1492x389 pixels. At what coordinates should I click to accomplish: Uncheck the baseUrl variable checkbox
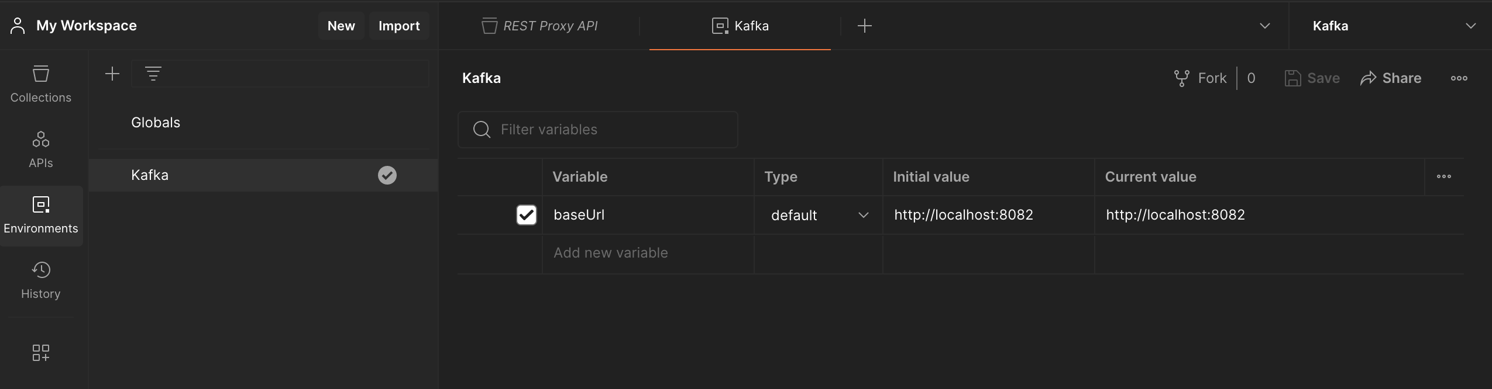pyautogui.click(x=526, y=215)
